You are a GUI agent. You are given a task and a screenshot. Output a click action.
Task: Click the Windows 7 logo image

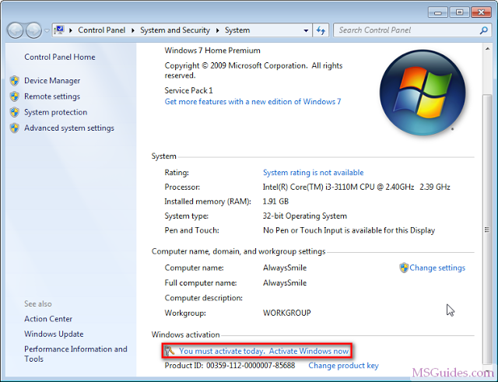point(423,93)
